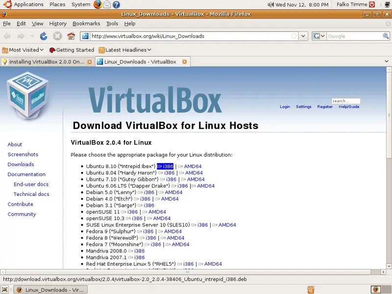
Task: Open the Edit menu
Action: pos(21,24)
